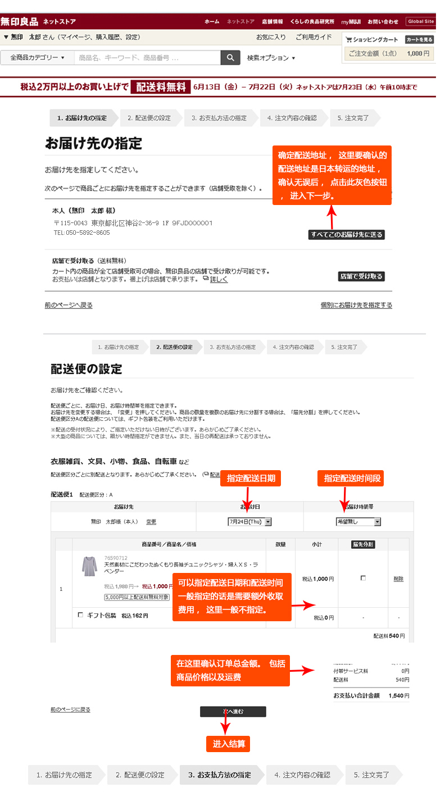The width and height of the screenshot is (445, 792).
Task: Click 店舗で受け取る button
Action: coord(361,276)
